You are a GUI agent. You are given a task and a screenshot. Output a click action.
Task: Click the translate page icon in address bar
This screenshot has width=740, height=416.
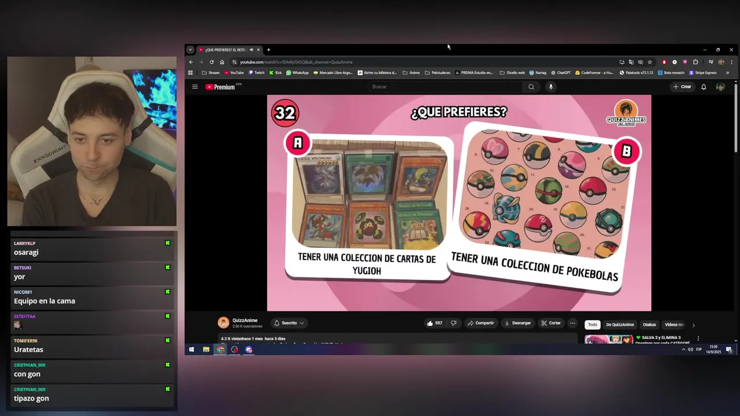(x=631, y=62)
